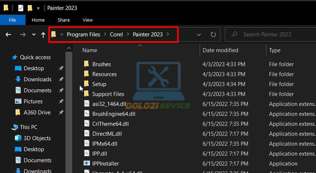Switch to the Share ribbon tab
Image resolution: width=316 pixels, height=173 pixels.
click(x=64, y=20)
